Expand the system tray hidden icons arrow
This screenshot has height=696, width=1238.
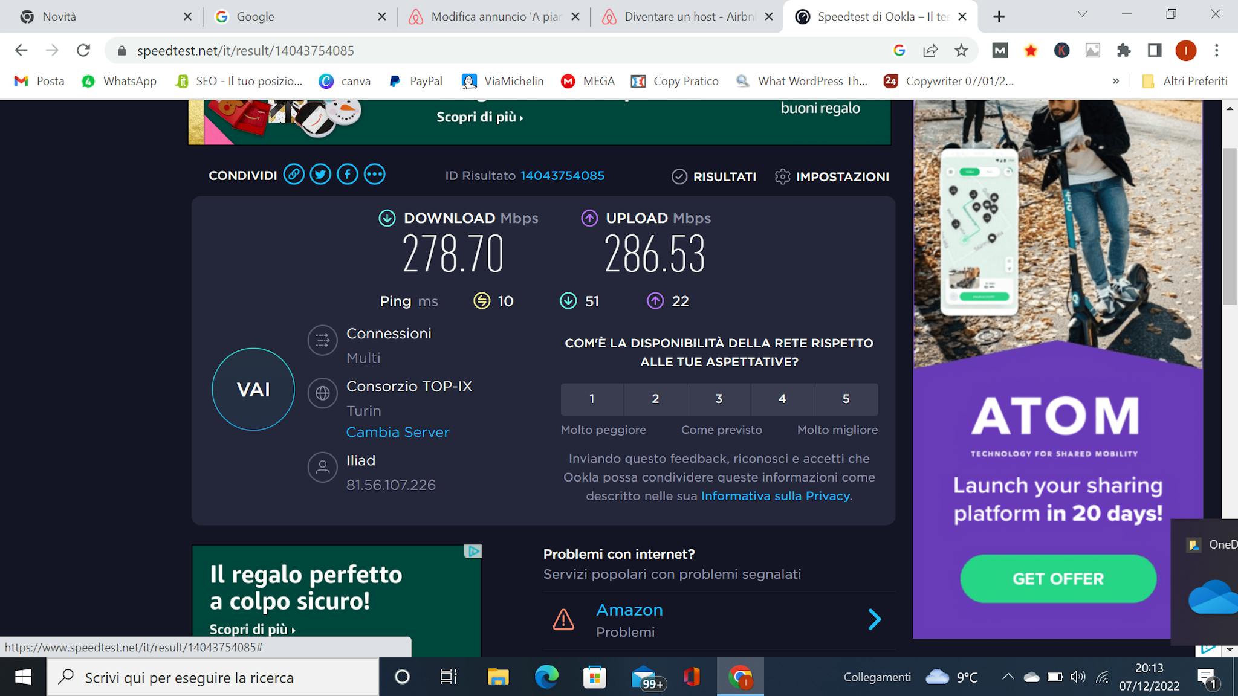click(x=1008, y=677)
